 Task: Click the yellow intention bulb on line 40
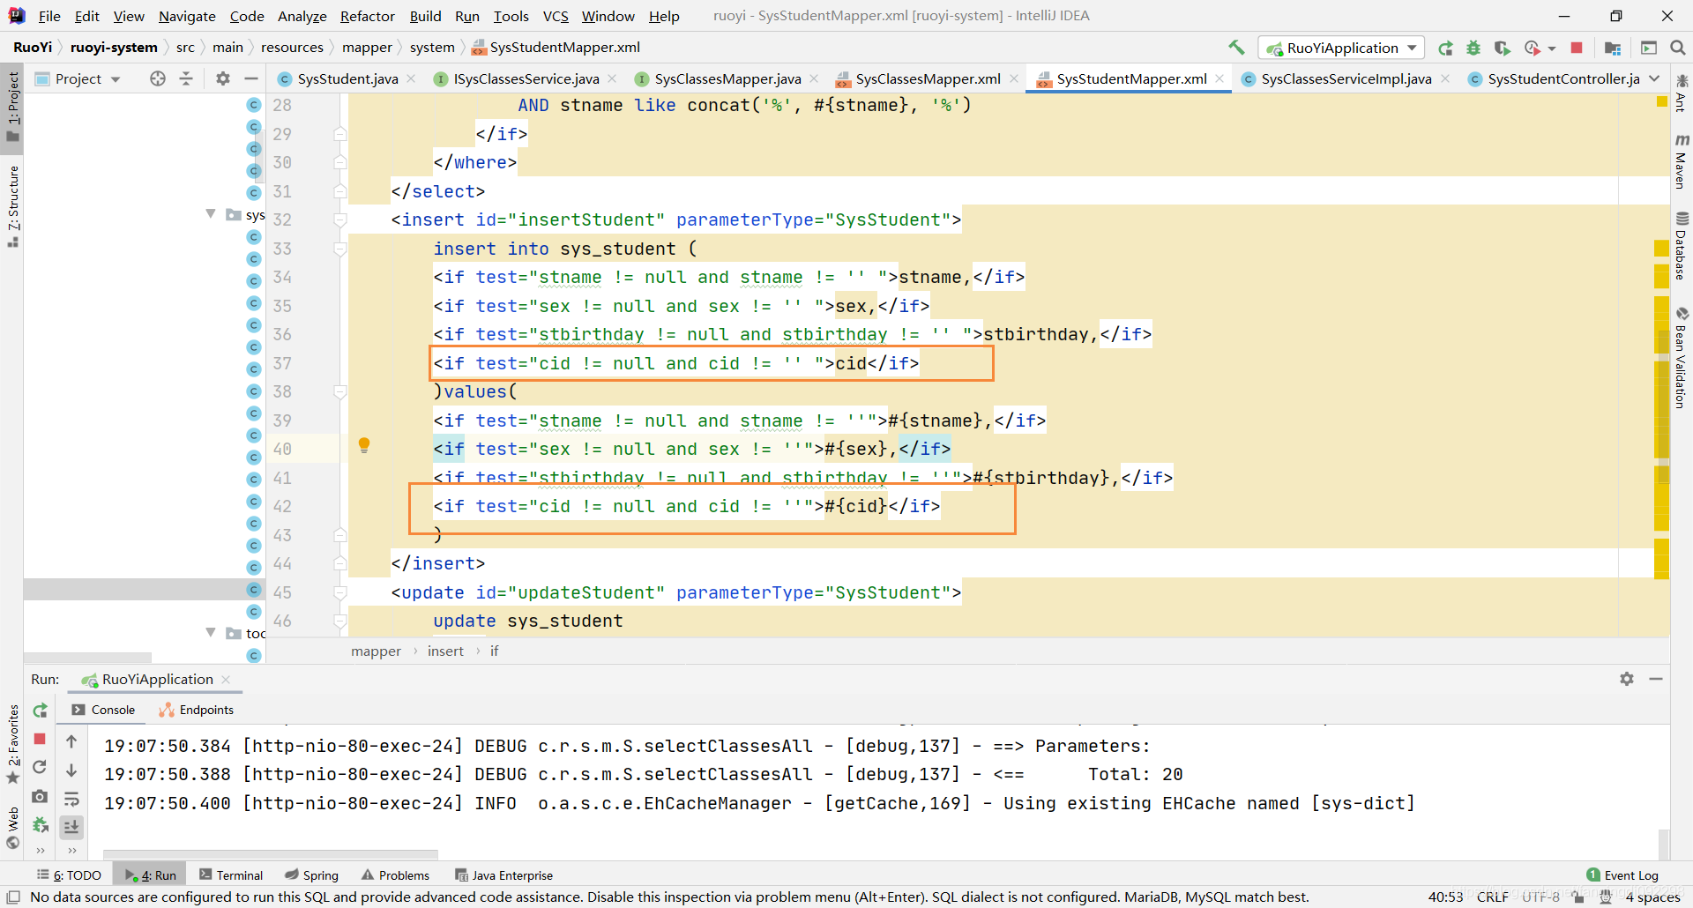click(x=364, y=445)
